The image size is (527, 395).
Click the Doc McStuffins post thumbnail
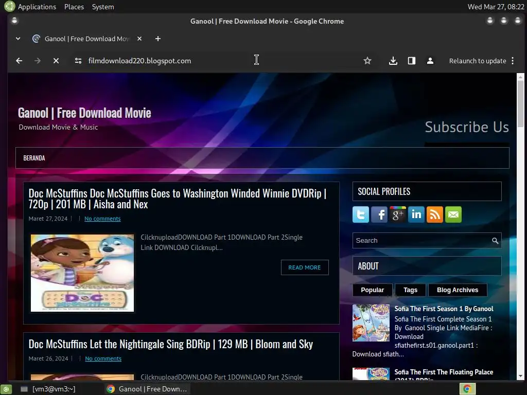[x=82, y=273]
